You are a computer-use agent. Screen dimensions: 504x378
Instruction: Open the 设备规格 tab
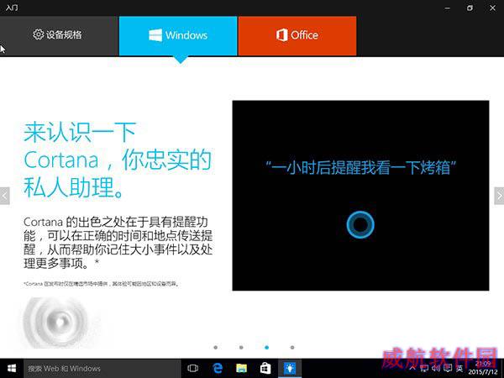point(59,35)
